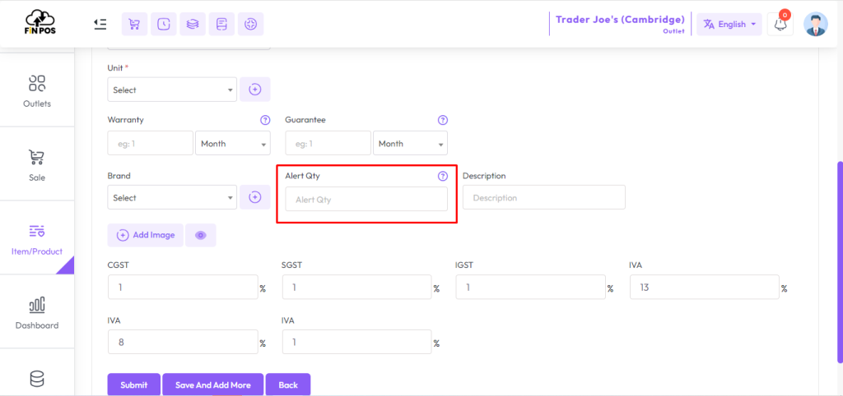Click the IVA field showing 13

tap(705, 287)
